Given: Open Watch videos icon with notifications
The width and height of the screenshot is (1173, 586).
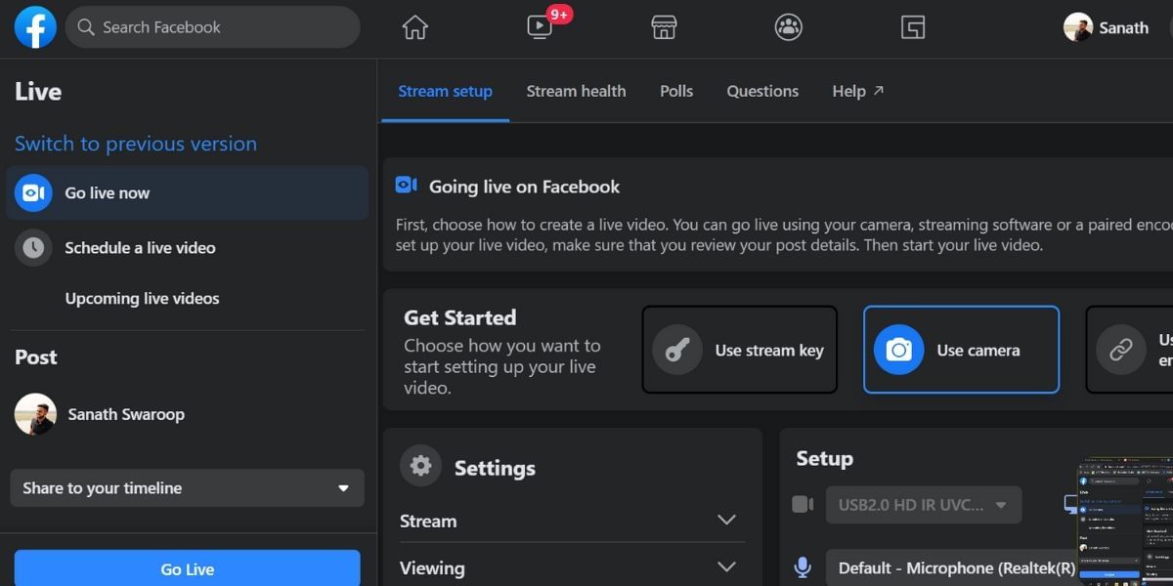Looking at the screenshot, I should pos(541,27).
